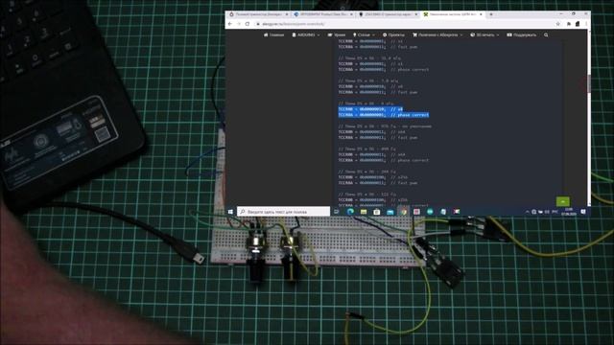This screenshot has width=614, height=345.
Task: Click the volume icon in system tray
Action: [547, 212]
